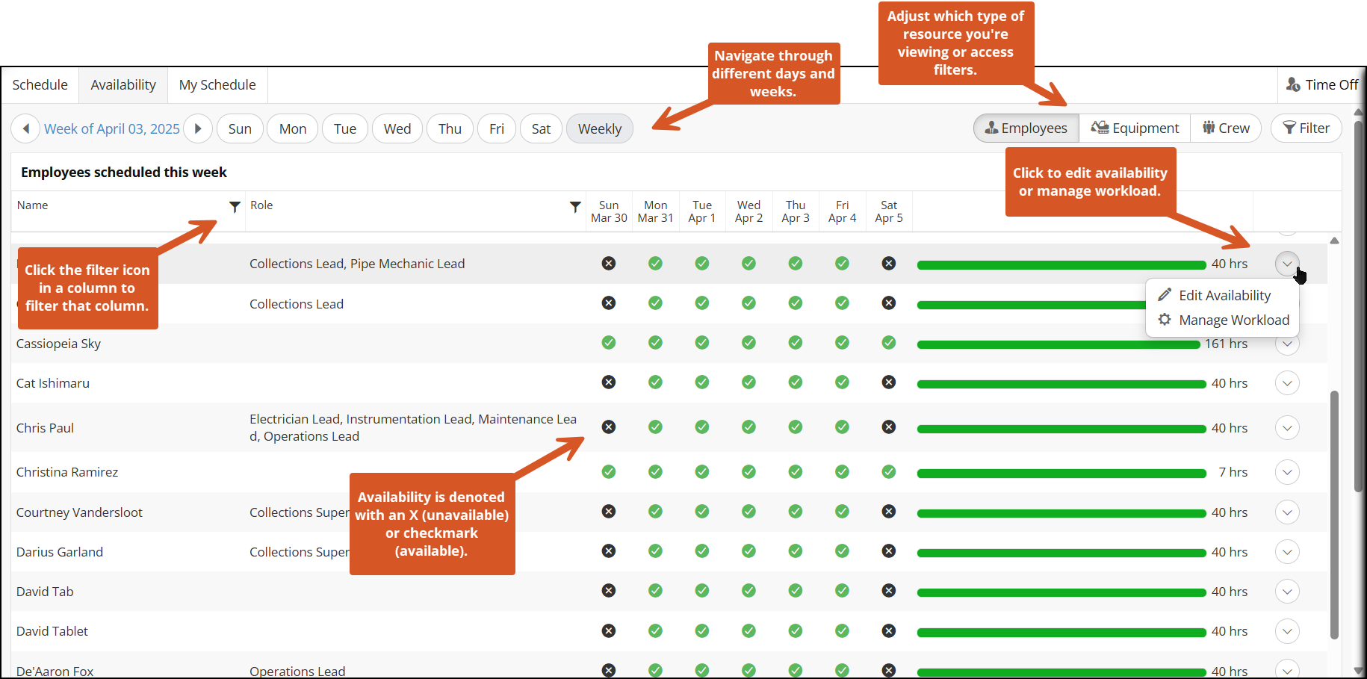This screenshot has height=679, width=1367.
Task: Click the Week of April 03, 2025 link
Action: click(x=112, y=128)
